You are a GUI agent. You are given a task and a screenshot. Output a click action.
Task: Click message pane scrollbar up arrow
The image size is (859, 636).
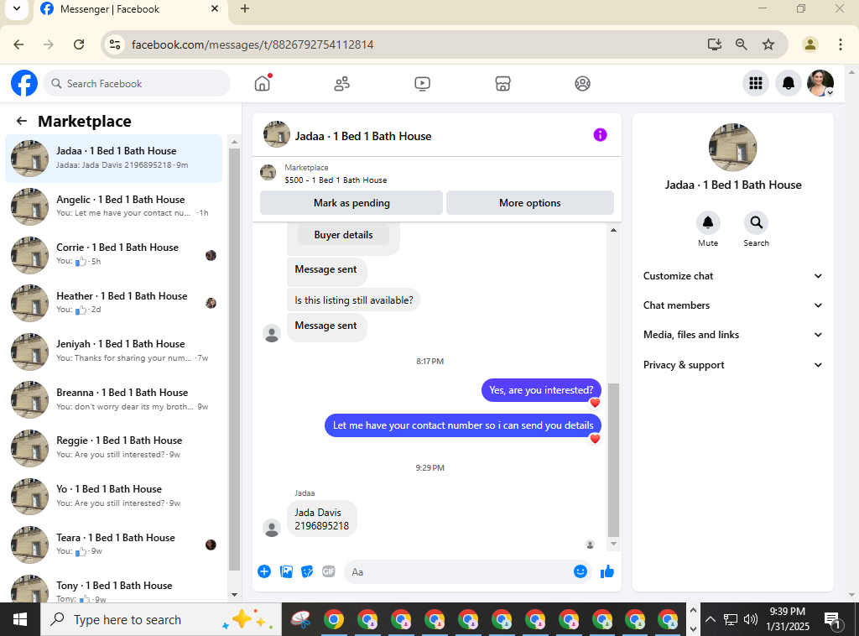coord(613,230)
